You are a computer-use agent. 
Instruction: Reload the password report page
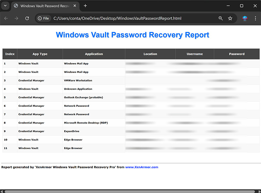(x=27, y=19)
